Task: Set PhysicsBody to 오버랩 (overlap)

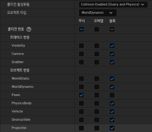Action: (x=97, y=103)
